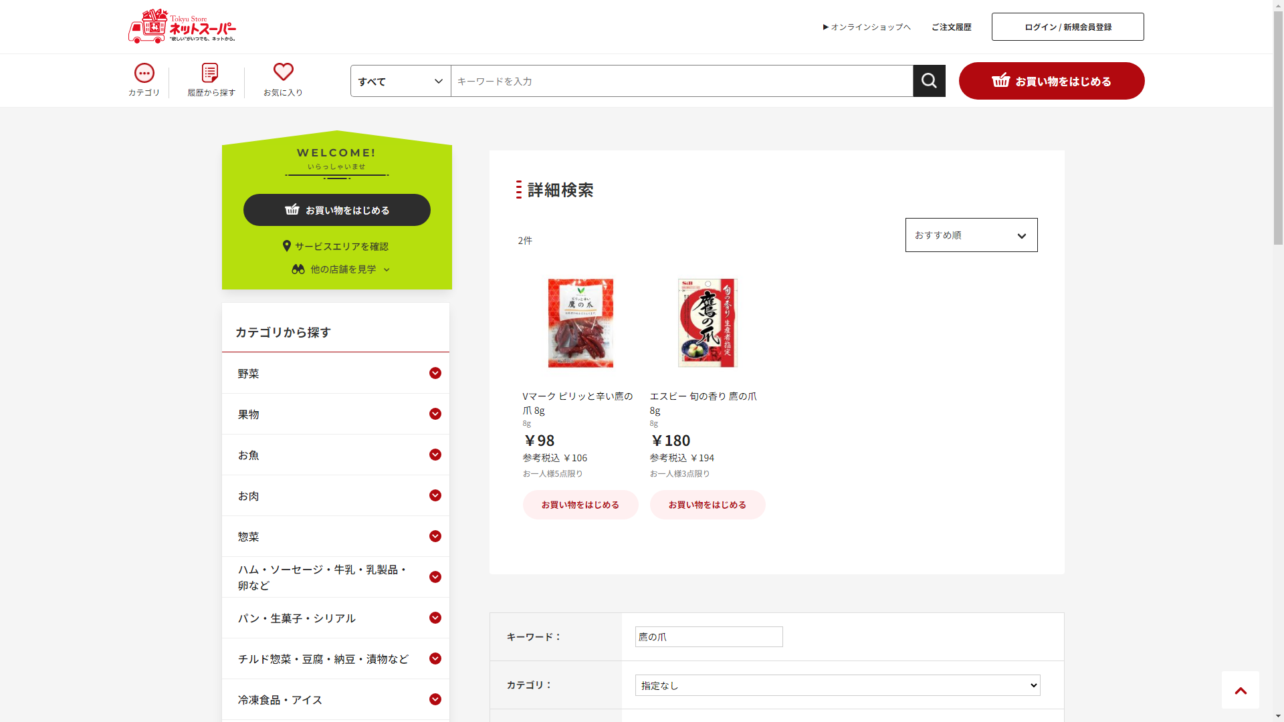
Task: Click the Vマーク 鷹の爪 product image
Action: (580, 323)
